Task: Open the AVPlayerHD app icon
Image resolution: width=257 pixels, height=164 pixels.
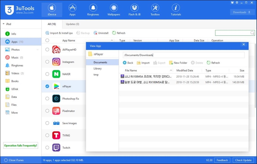Action: pos(56,49)
